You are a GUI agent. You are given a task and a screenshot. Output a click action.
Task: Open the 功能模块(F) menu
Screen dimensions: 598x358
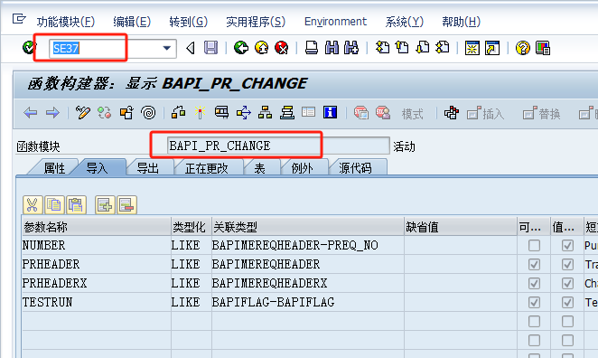[66, 22]
